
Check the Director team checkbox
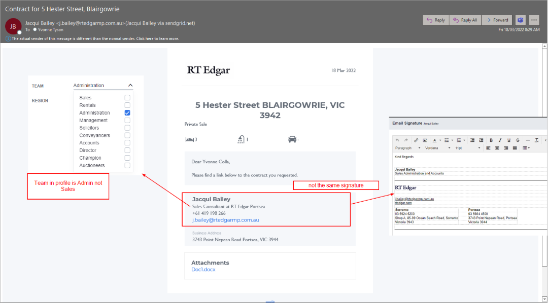pyautogui.click(x=127, y=150)
